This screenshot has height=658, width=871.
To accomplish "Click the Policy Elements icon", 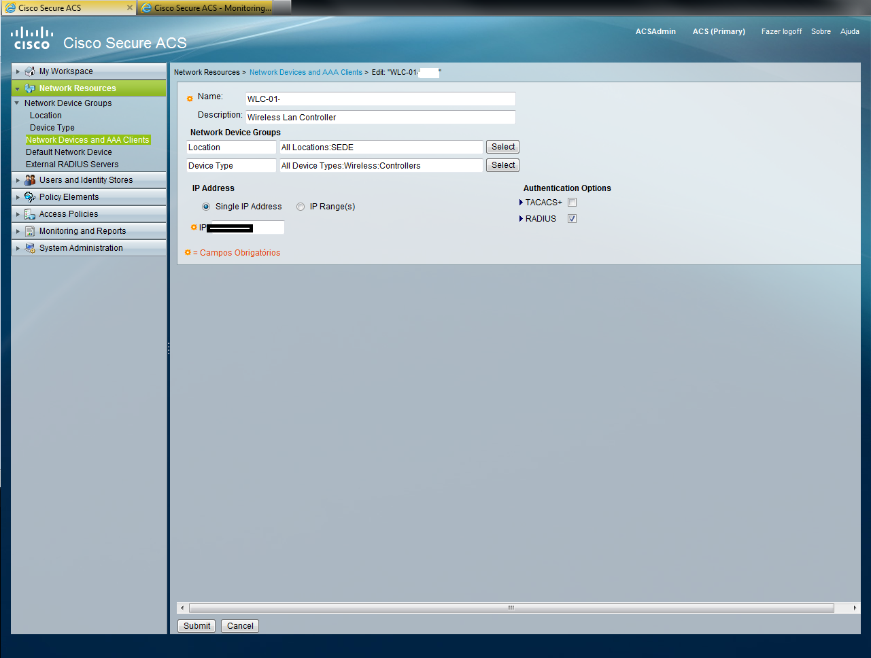I will click(x=30, y=197).
